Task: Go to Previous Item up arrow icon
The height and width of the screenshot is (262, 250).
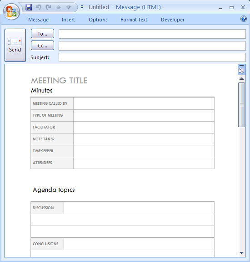Action: click(58, 7)
